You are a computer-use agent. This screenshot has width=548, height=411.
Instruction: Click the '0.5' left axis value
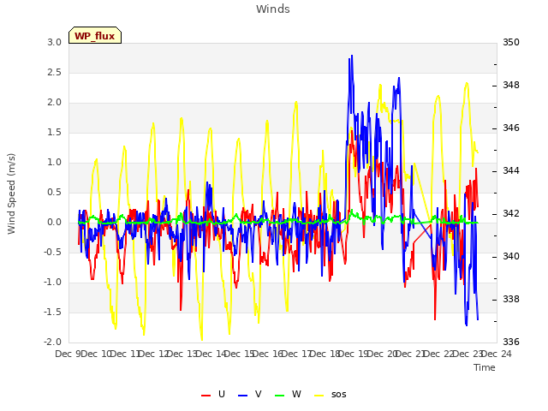[x=55, y=192]
